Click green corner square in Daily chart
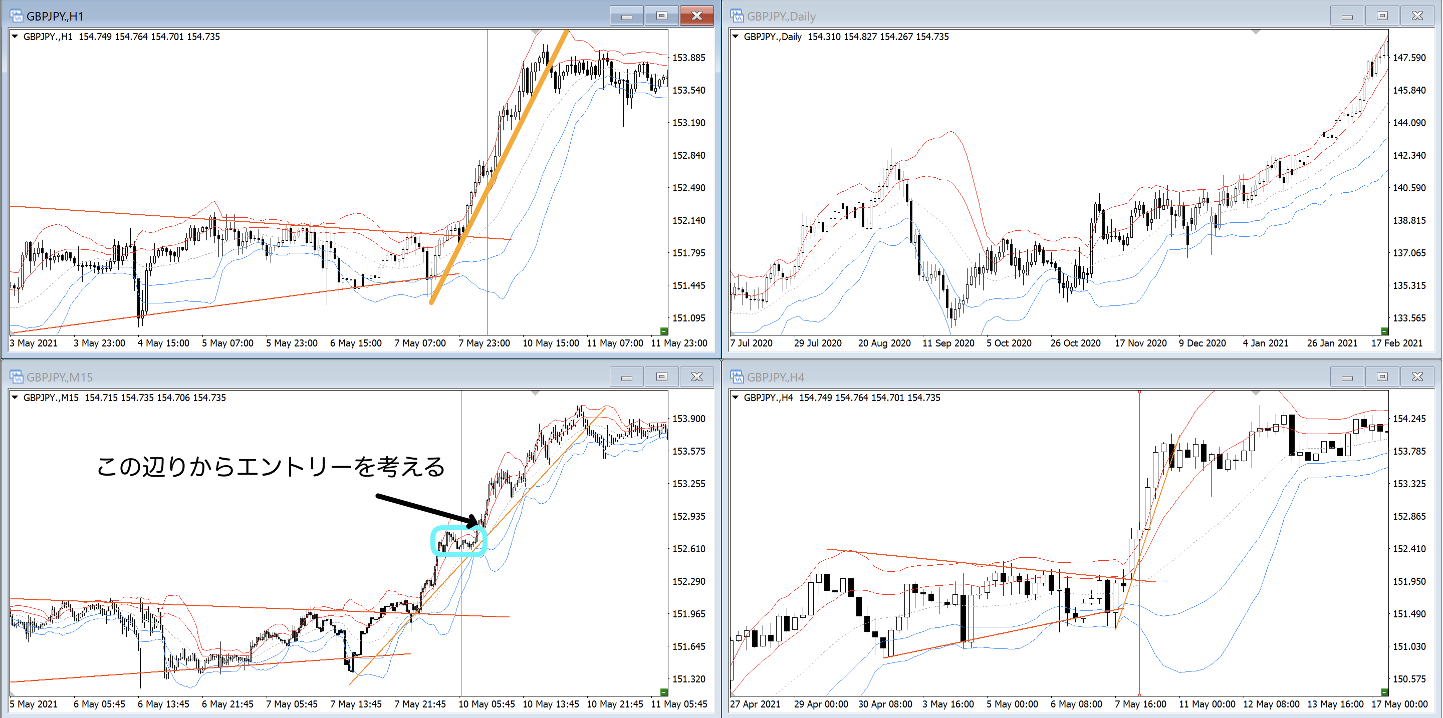The width and height of the screenshot is (1443, 718). pos(1384,331)
